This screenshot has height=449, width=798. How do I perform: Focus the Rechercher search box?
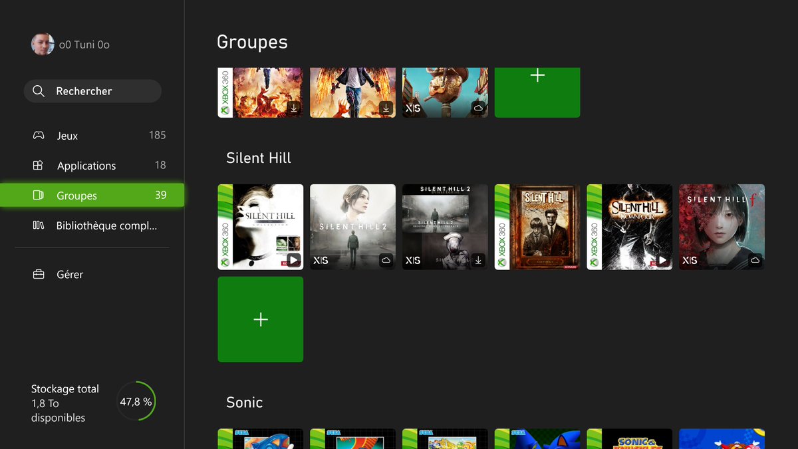(x=92, y=91)
